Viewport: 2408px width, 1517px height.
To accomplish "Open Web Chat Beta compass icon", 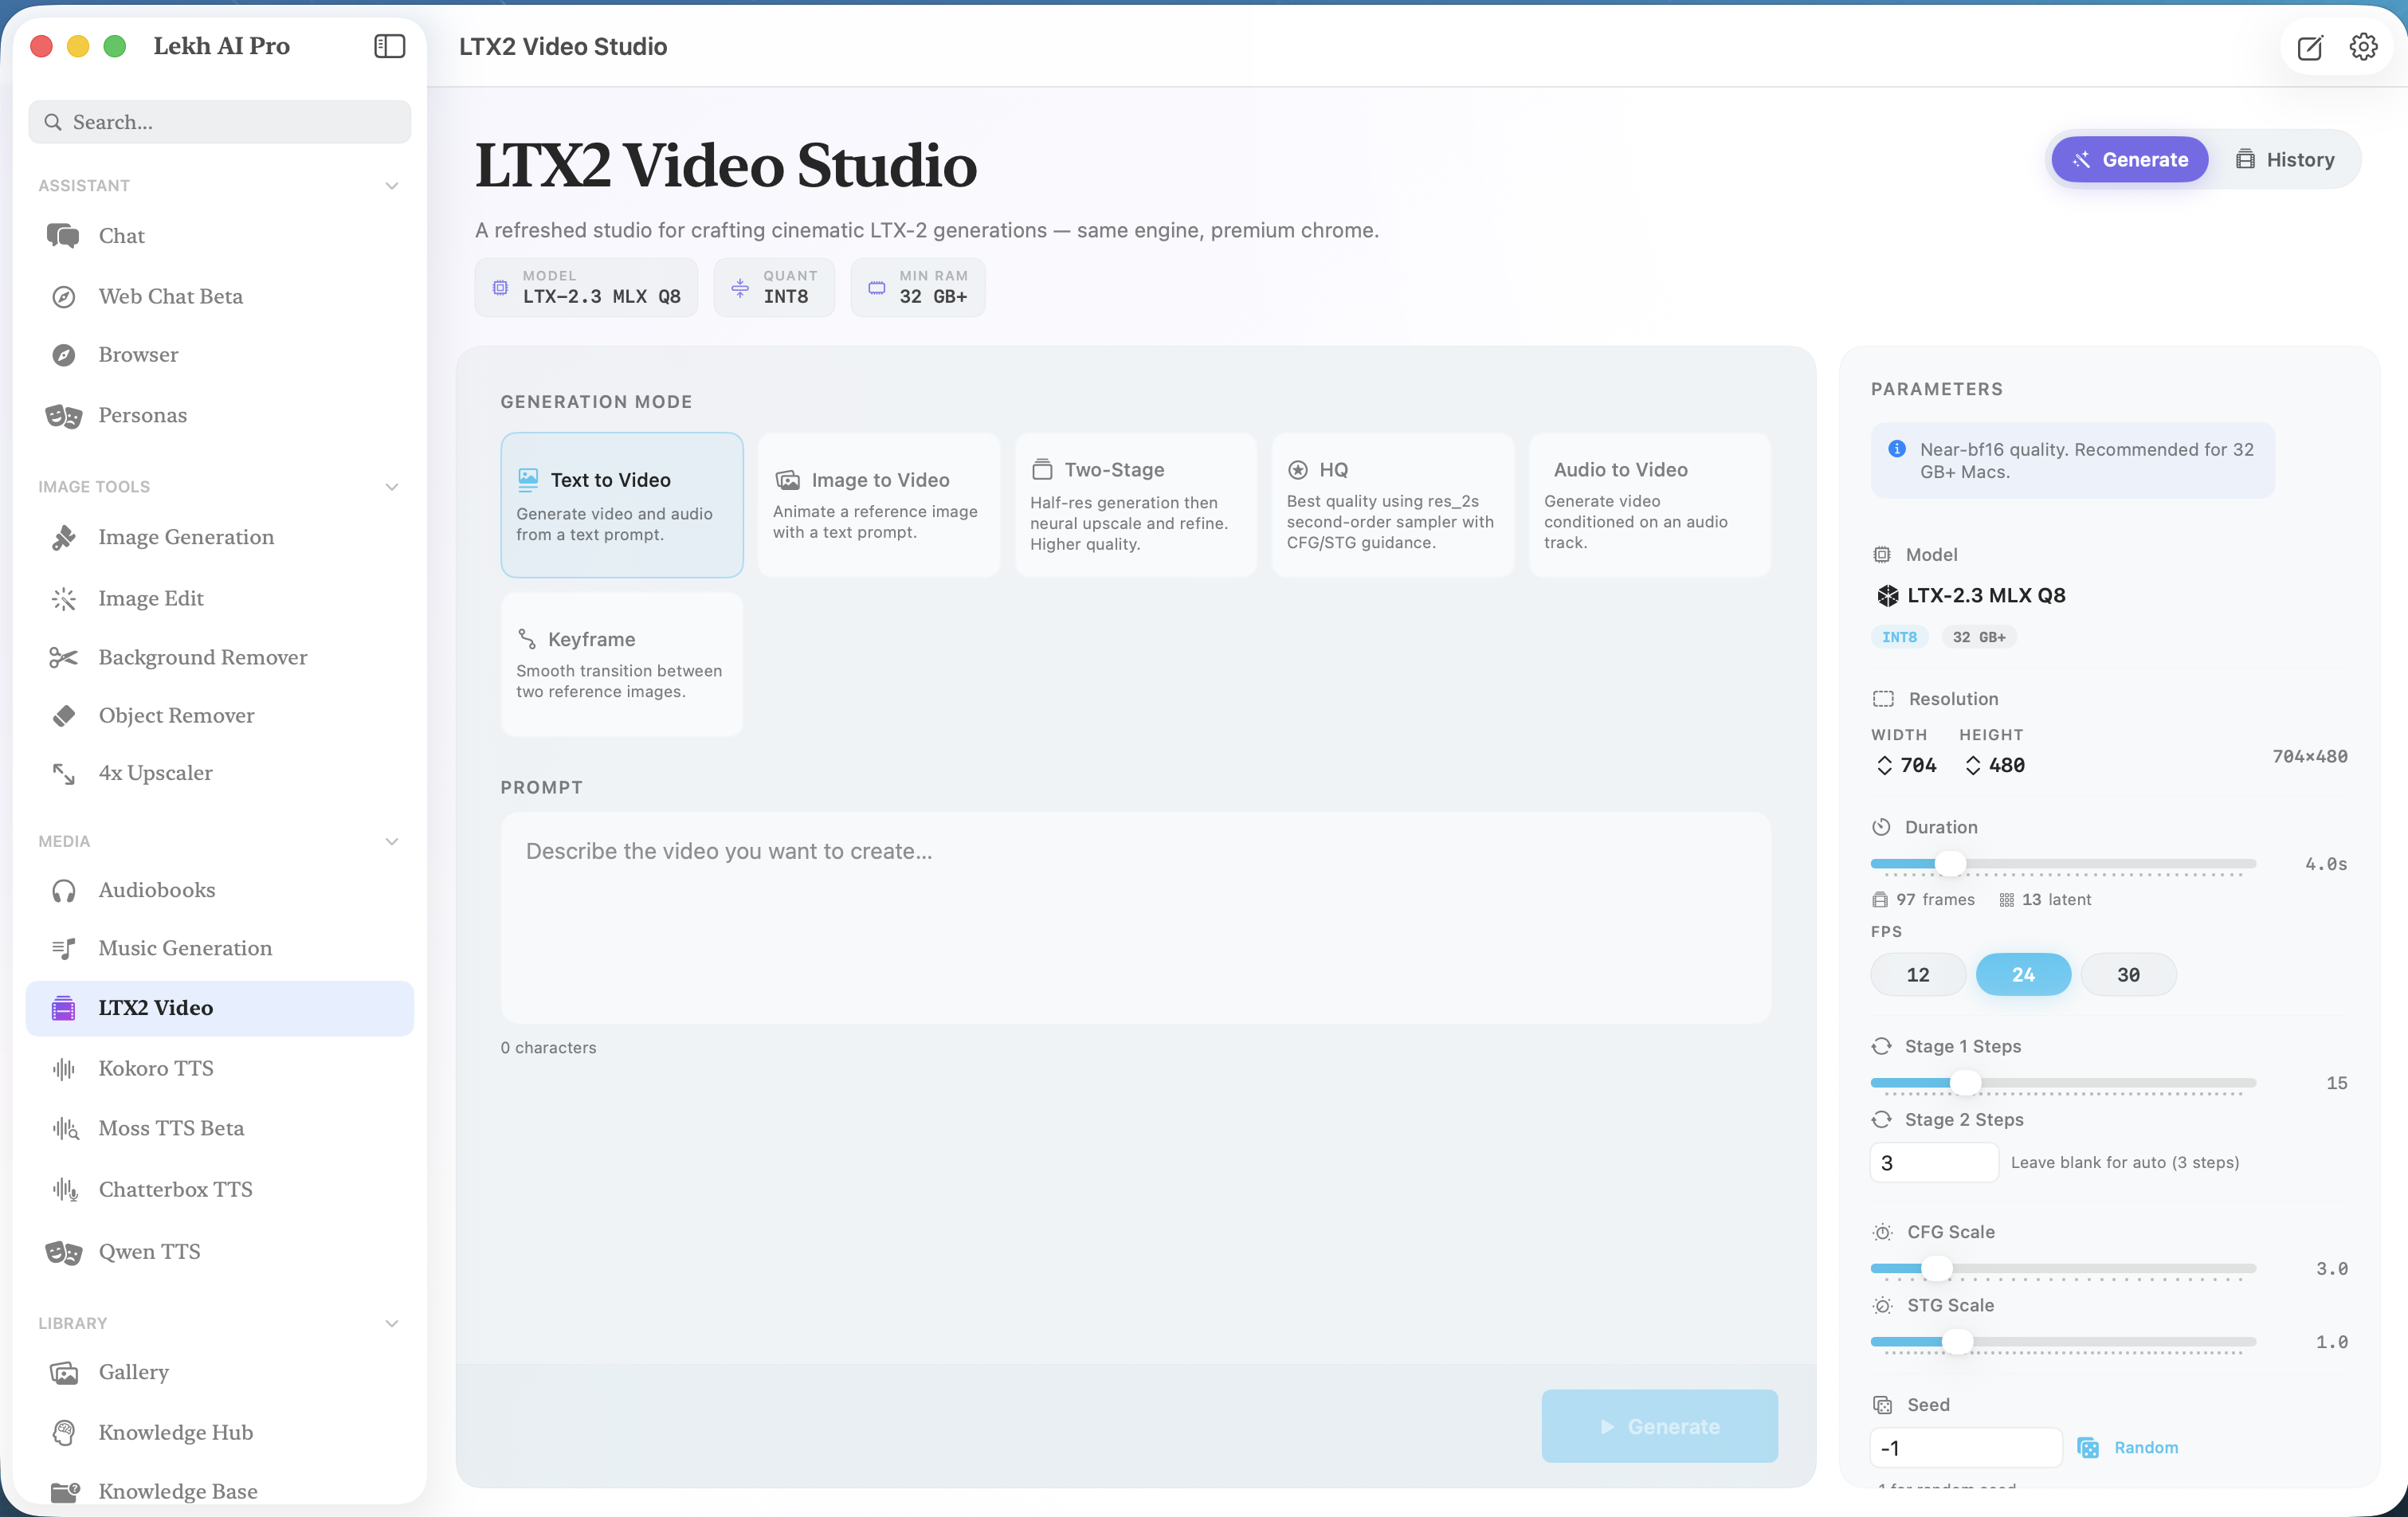I will (x=64, y=297).
